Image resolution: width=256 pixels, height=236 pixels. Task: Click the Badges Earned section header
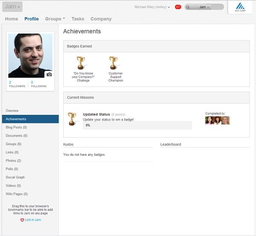pyautogui.click(x=157, y=46)
